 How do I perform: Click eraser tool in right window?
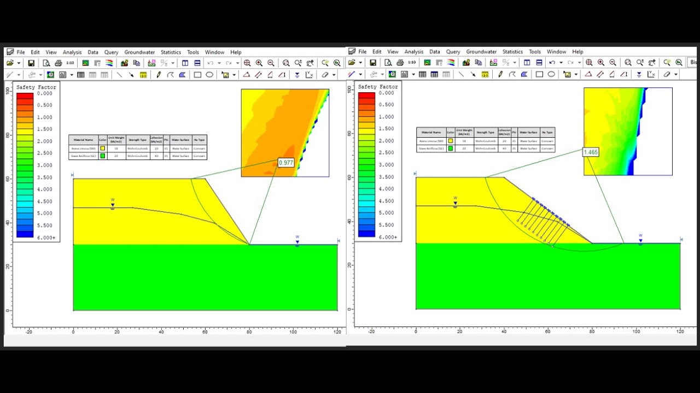pos(667,74)
